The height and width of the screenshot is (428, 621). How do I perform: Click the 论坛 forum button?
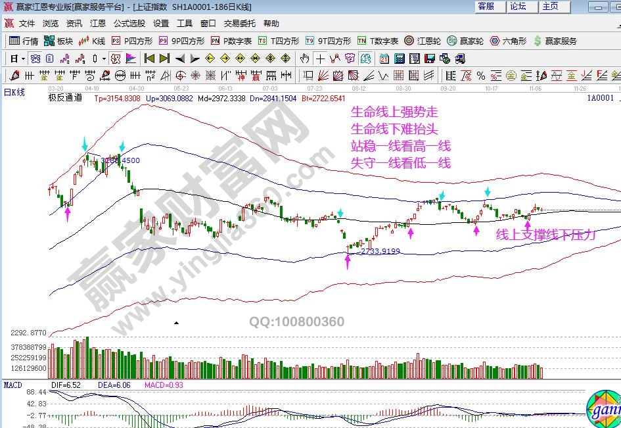point(518,7)
